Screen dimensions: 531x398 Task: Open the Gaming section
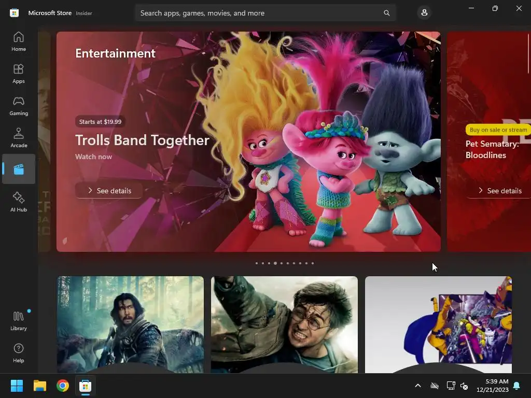click(x=19, y=106)
